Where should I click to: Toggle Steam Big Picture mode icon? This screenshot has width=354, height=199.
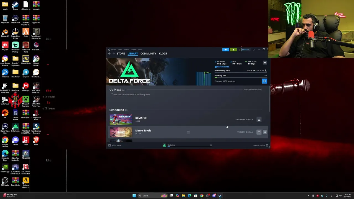[x=254, y=49]
